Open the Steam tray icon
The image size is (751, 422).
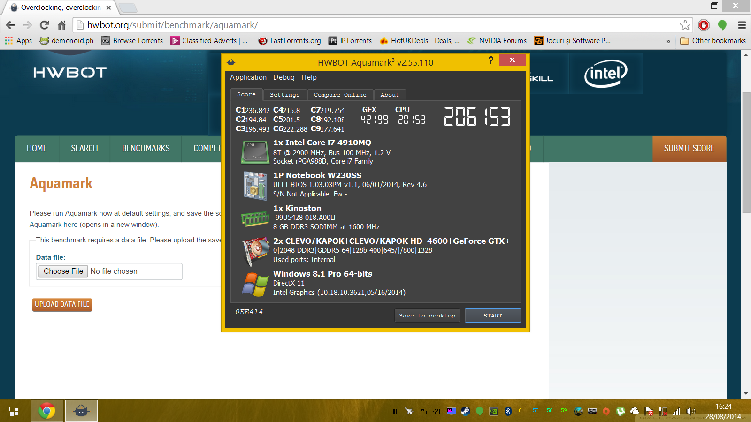tap(465, 411)
